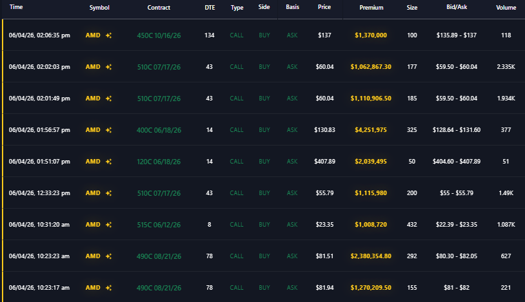Click the Bid/Ask column header
Viewport: 525px width, 302px height.
point(457,7)
